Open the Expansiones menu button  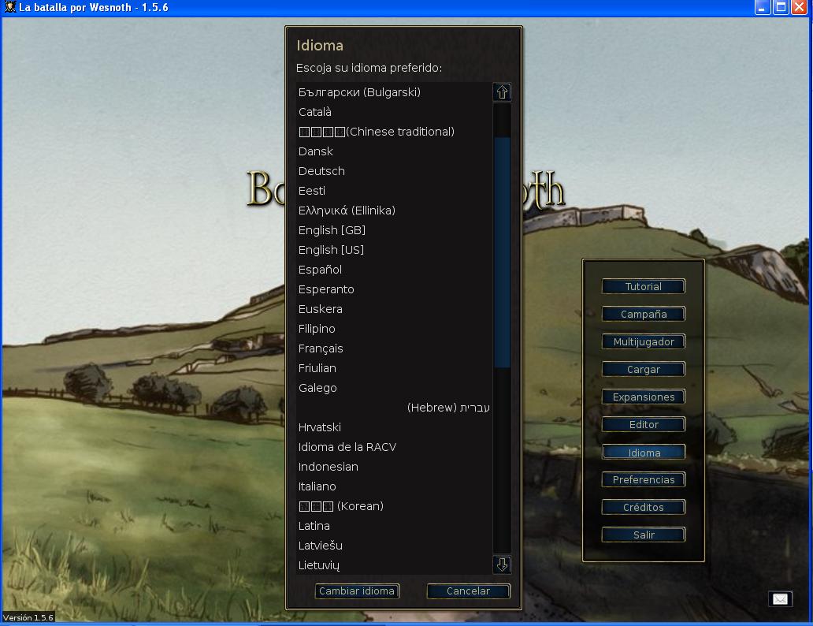(644, 397)
